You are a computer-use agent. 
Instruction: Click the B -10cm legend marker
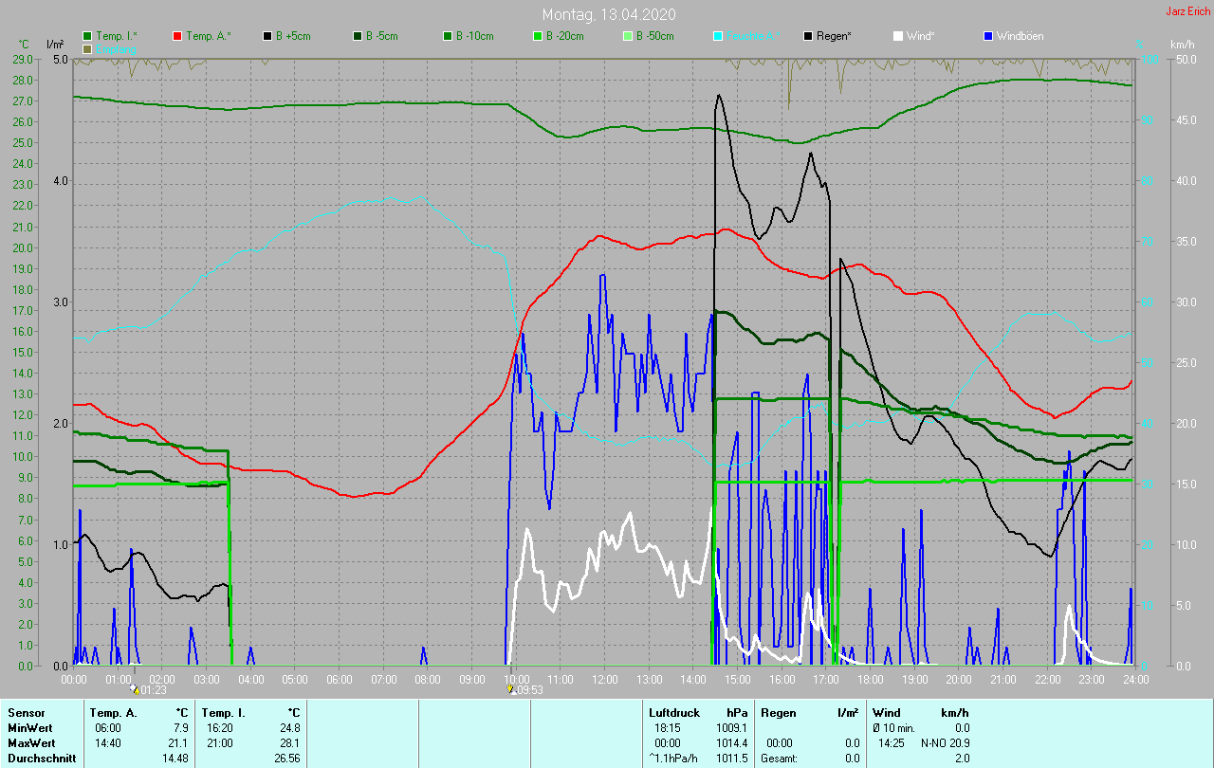[x=448, y=36]
